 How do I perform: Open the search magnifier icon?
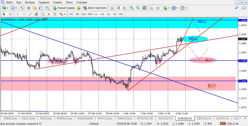[x=237, y=8]
